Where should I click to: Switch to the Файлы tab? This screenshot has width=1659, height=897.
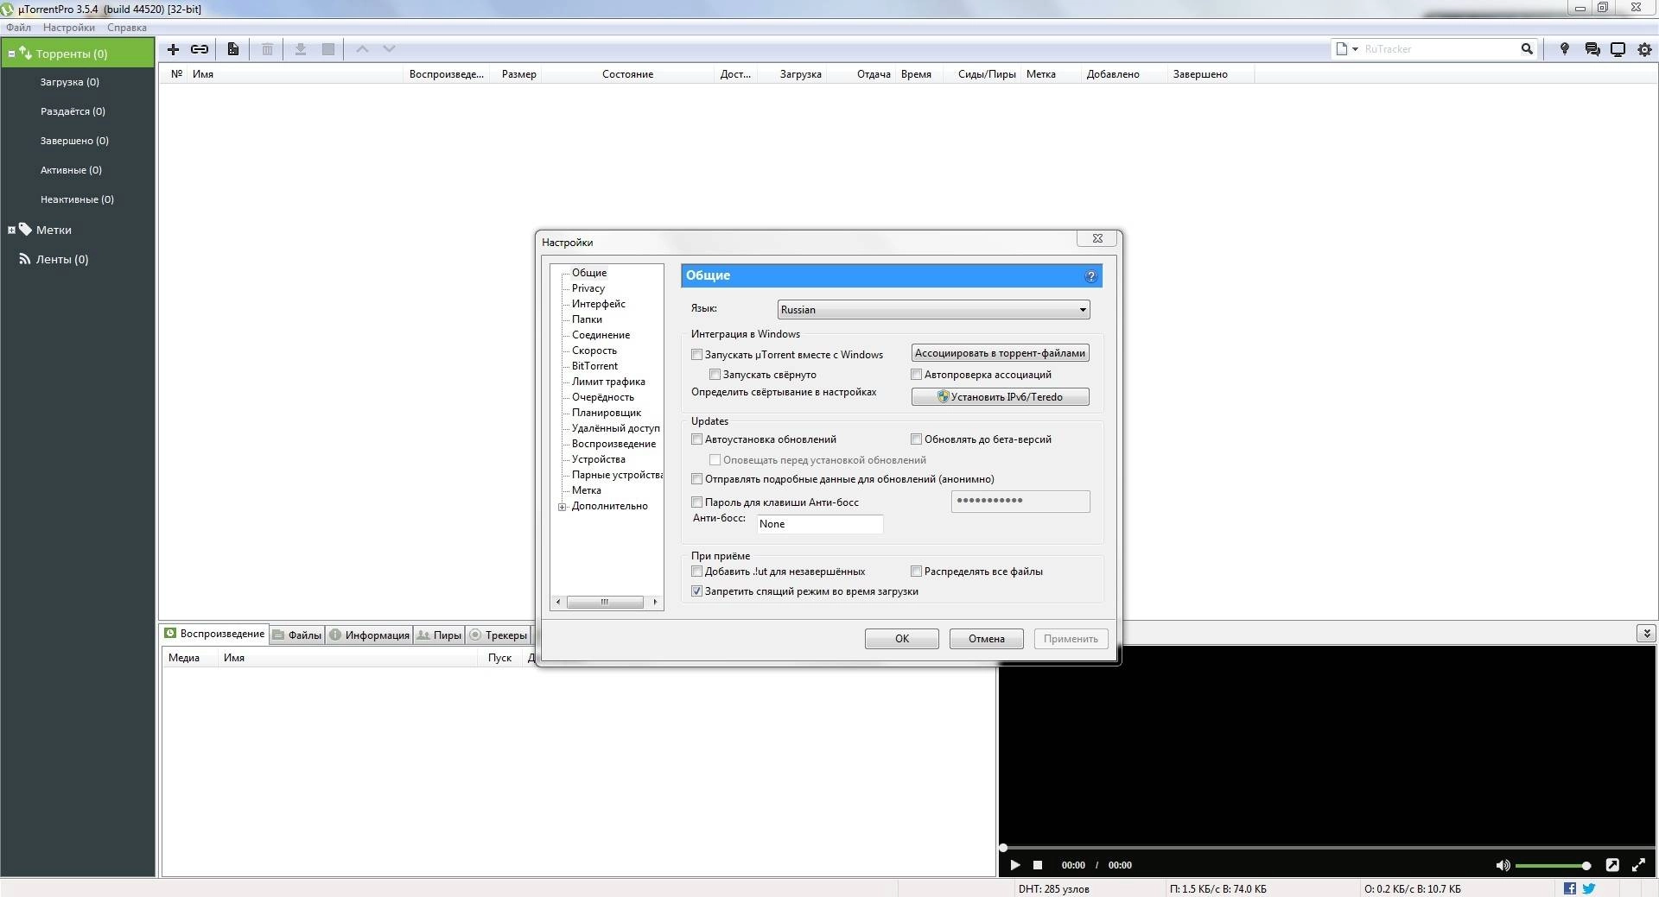coord(296,635)
